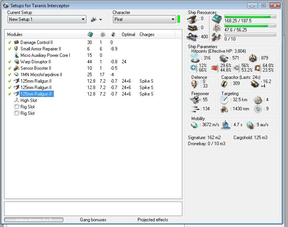Click the armor hitpoints icon showing 571
This screenshot has width=288, height=227.
[x=224, y=58]
